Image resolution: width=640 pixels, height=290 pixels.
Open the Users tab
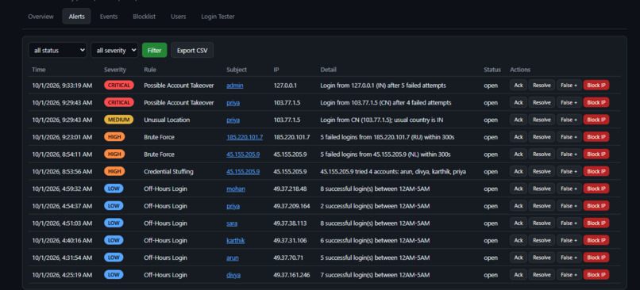point(179,17)
